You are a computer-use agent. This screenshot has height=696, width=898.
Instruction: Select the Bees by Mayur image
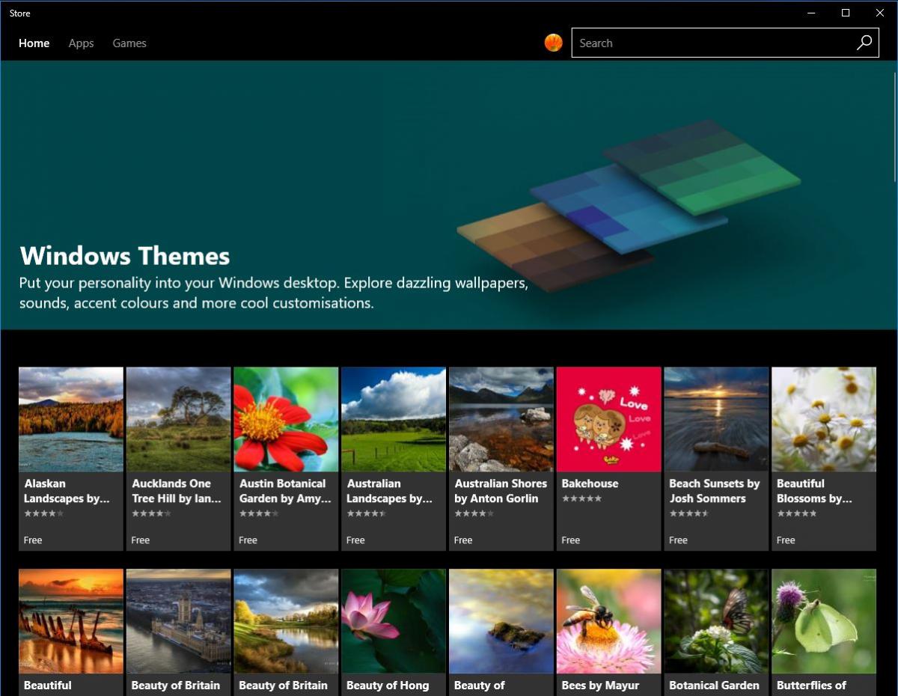pos(609,621)
